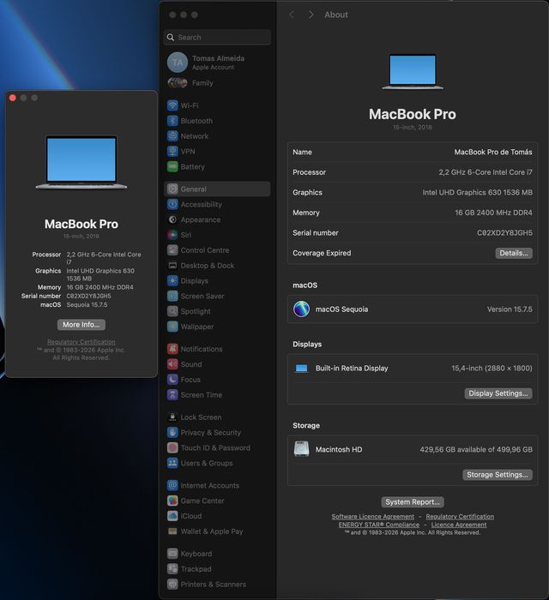Screen dimensions: 549x600
Task: Select the Wallet & Apple Pay icon
Action: pos(172,531)
